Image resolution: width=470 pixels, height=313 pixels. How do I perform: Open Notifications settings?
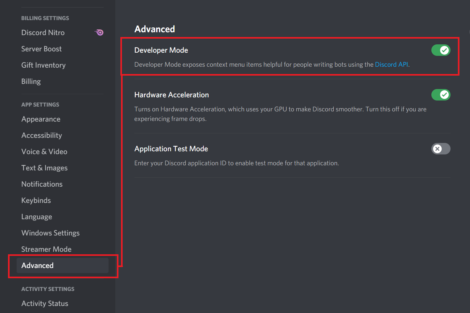point(42,184)
